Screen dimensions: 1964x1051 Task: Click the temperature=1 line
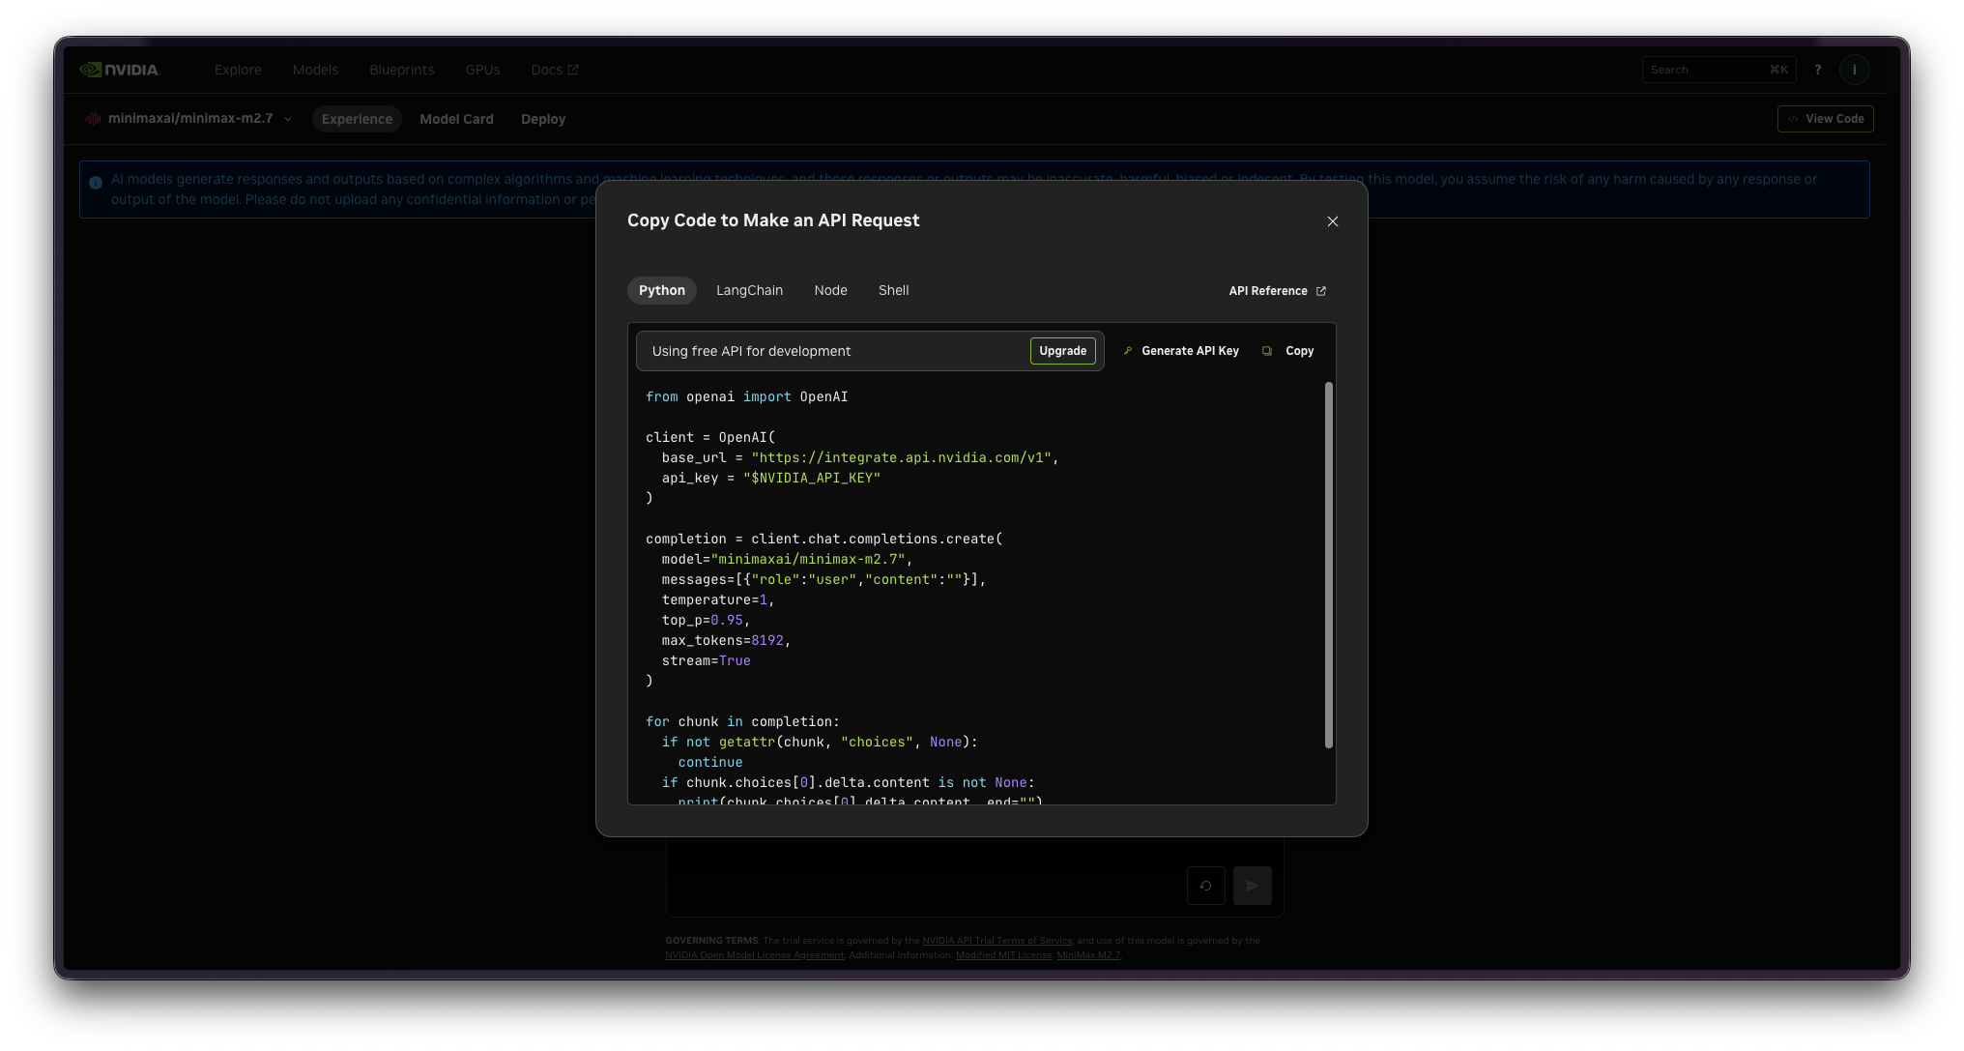(x=717, y=599)
